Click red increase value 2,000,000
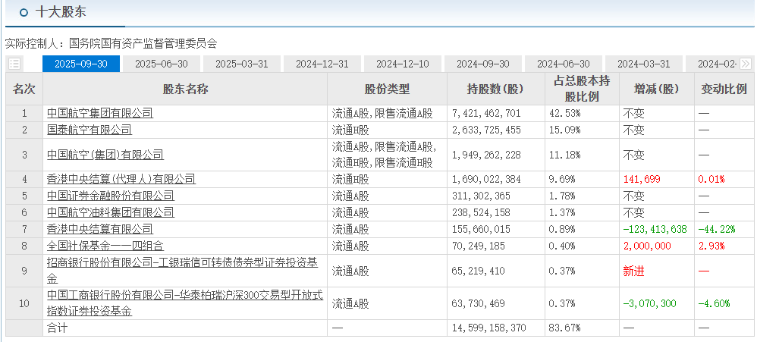 click(x=647, y=246)
